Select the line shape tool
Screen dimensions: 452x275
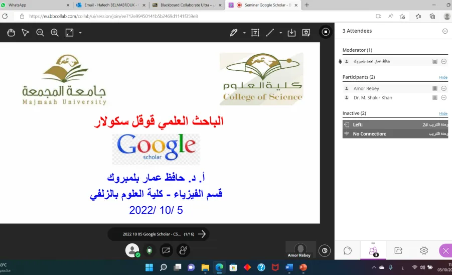(270, 33)
